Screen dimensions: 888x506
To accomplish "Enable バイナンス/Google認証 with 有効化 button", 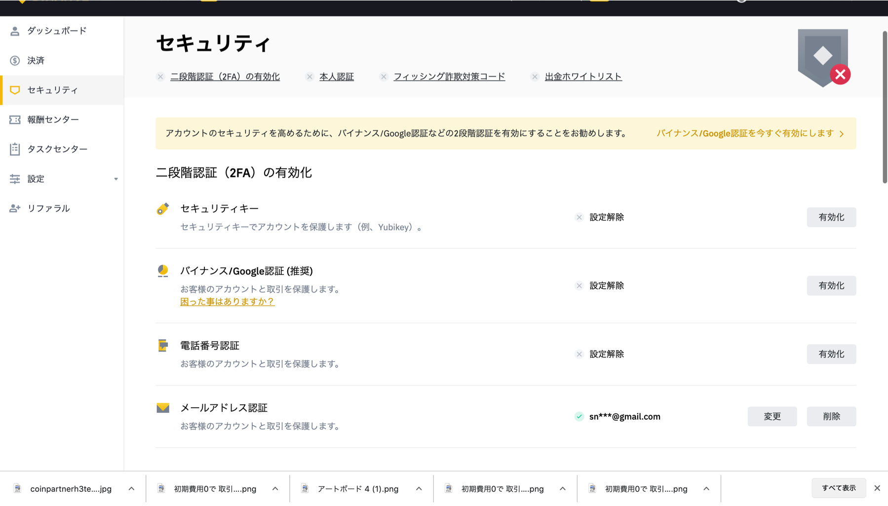I will pos(831,286).
